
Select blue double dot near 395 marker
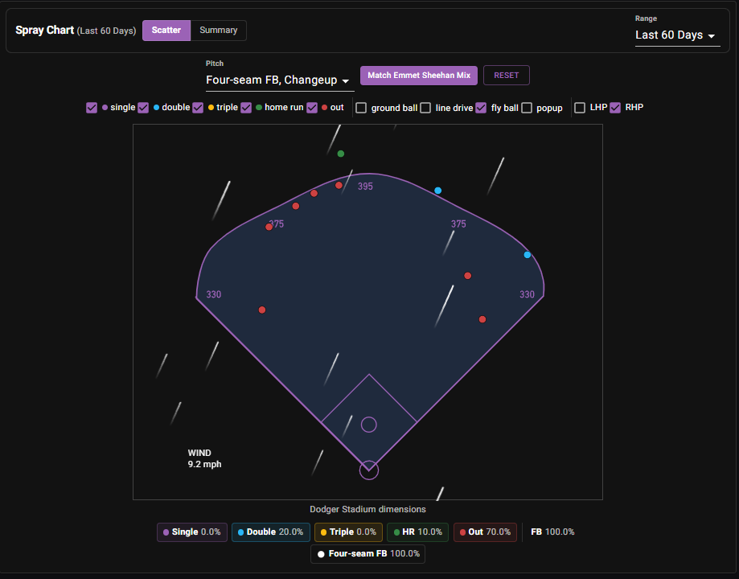[x=437, y=191]
